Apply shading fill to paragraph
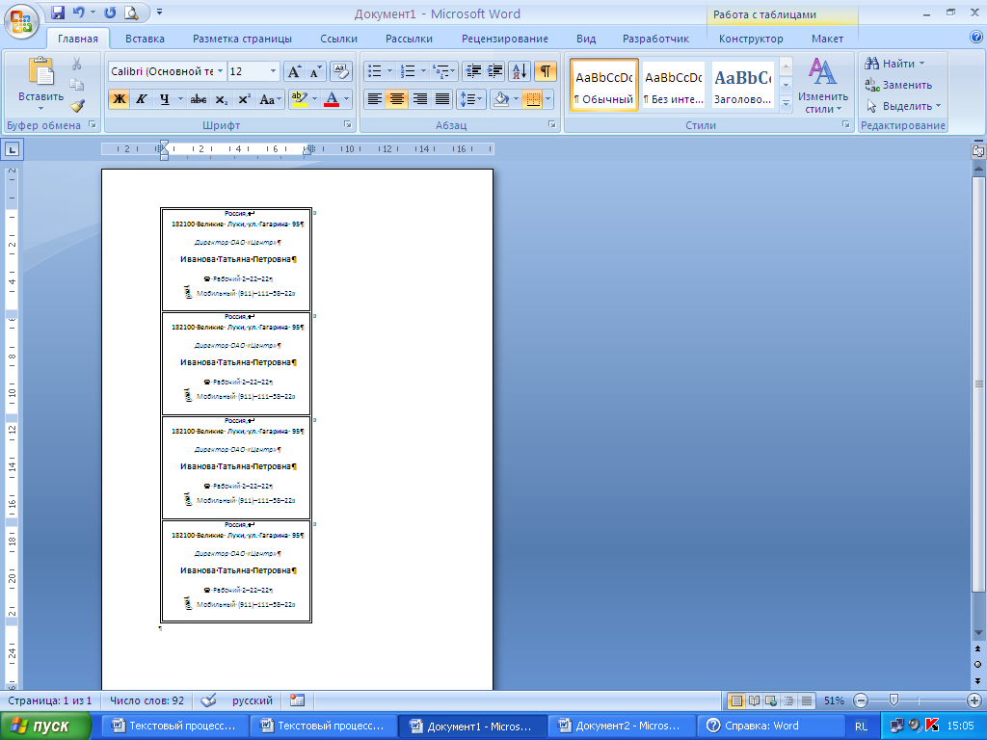Viewport: 987px width, 740px height. [x=501, y=99]
